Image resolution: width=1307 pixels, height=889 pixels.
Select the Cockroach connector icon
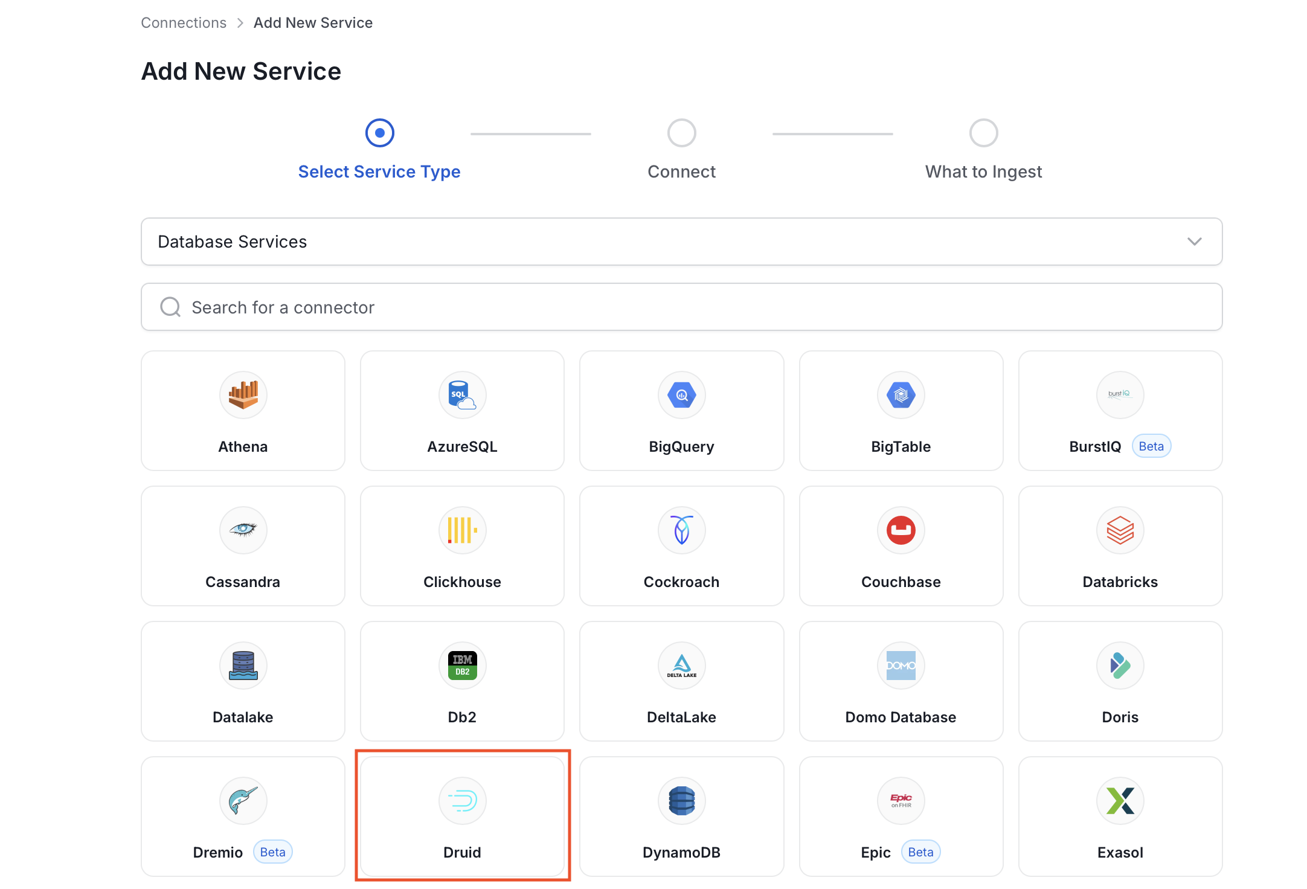pos(682,530)
